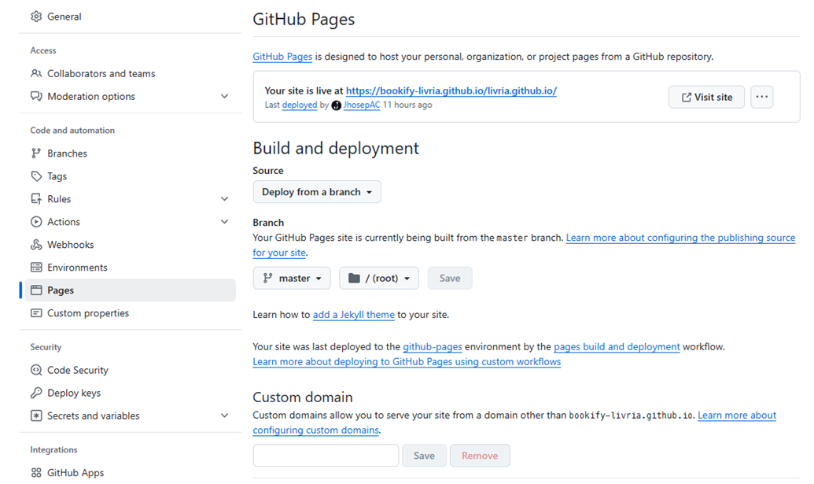814x484 pixels.
Task: Click the General gear icon
Action: coord(36,17)
